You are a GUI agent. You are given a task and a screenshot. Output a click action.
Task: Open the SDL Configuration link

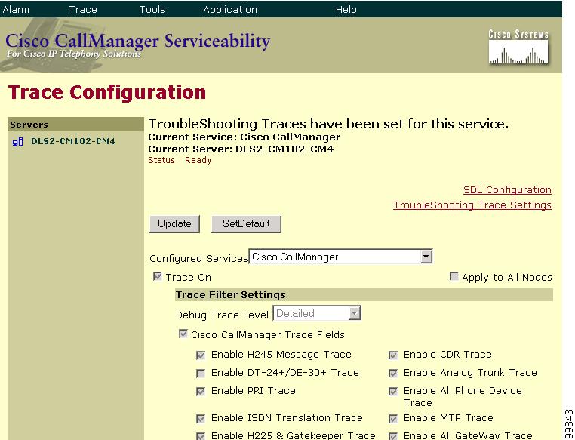click(x=507, y=190)
